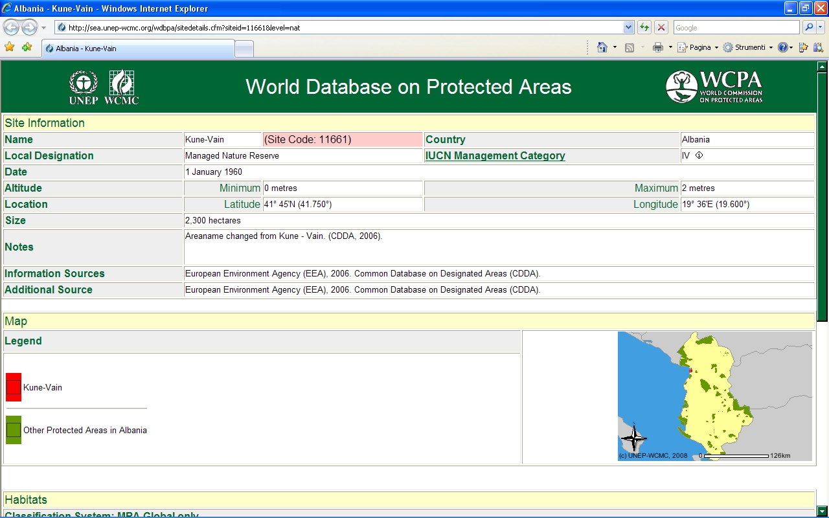Click the info icon next to IV
The image size is (829, 518).
699,155
